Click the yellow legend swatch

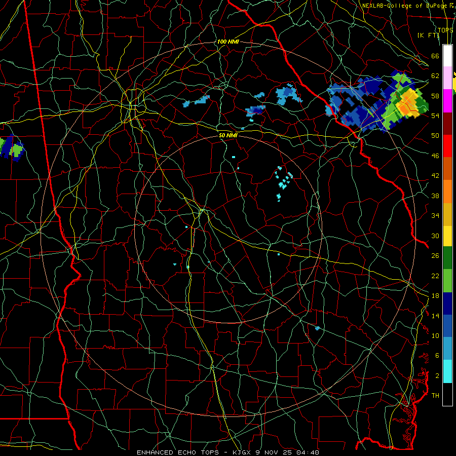point(447,236)
